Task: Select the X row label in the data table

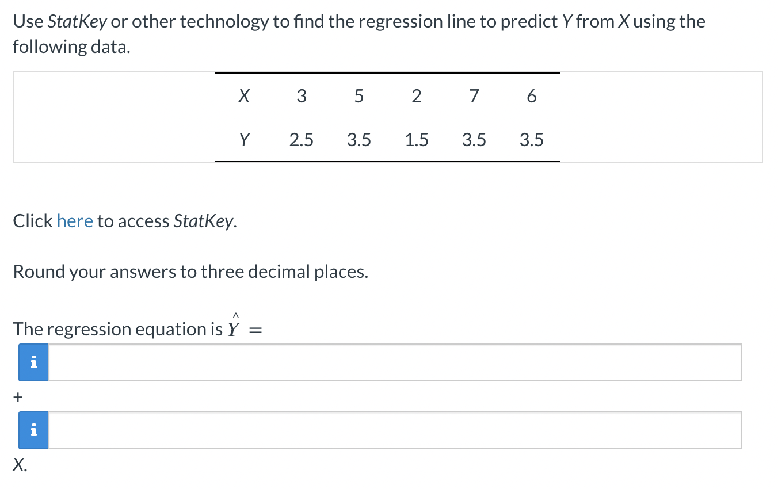Action: click(244, 96)
